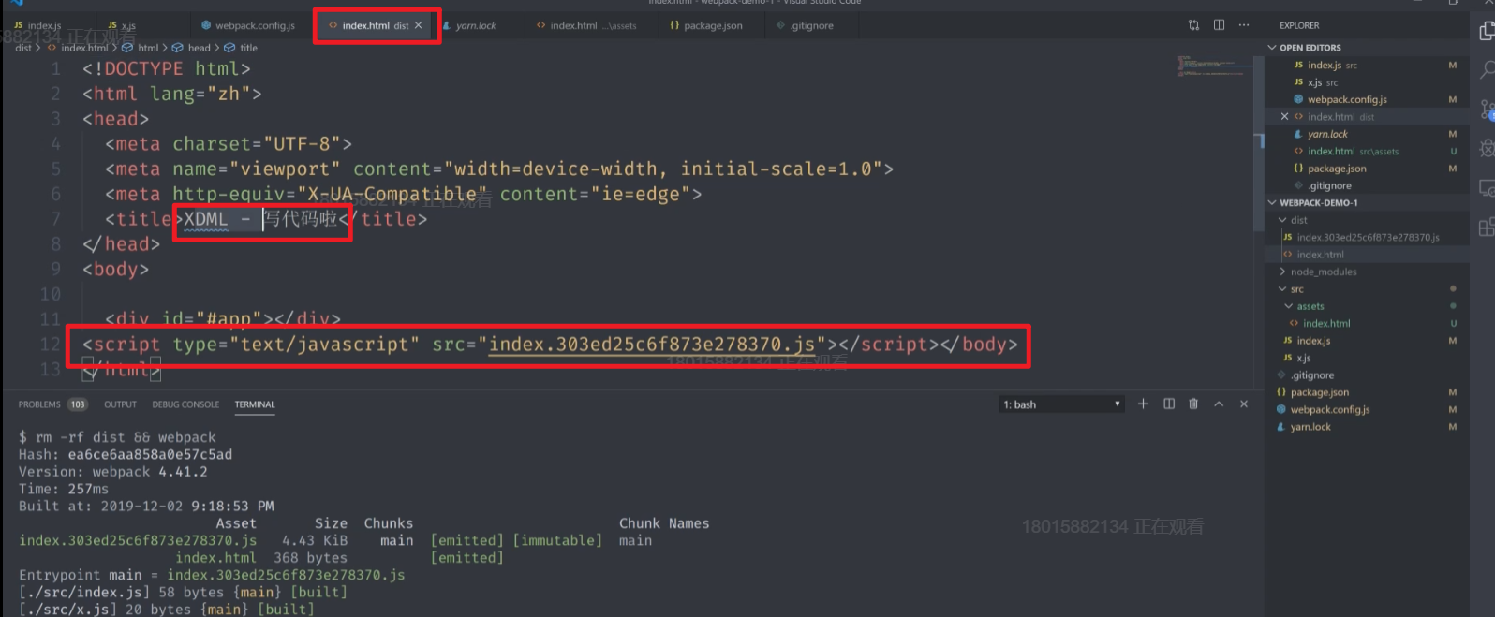Screen dimensions: 1495x617
Task: Add a new terminal with the plus icon
Action: click(x=1143, y=404)
